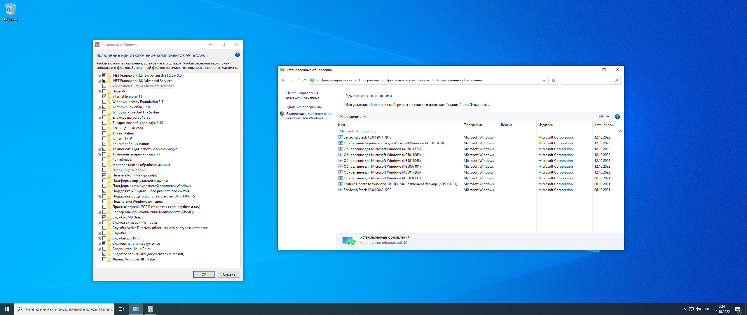
Task: Uncheck the Служба SMB Direct checkbox
Action: click(x=104, y=217)
